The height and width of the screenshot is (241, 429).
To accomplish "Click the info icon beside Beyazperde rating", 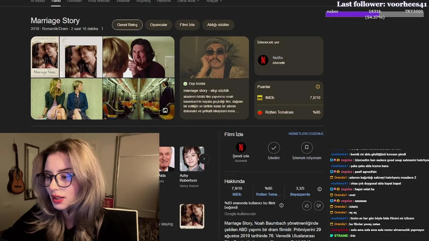I will [319, 189].
